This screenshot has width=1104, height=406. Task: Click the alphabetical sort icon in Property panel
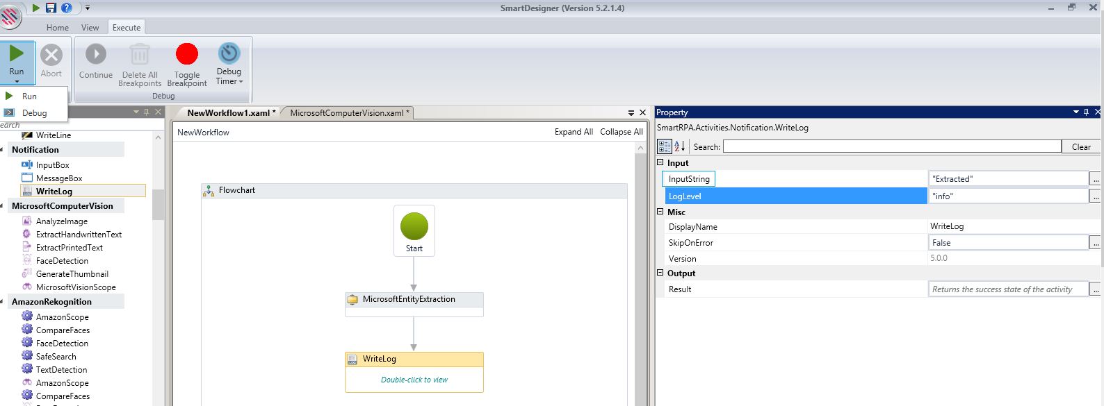point(679,146)
